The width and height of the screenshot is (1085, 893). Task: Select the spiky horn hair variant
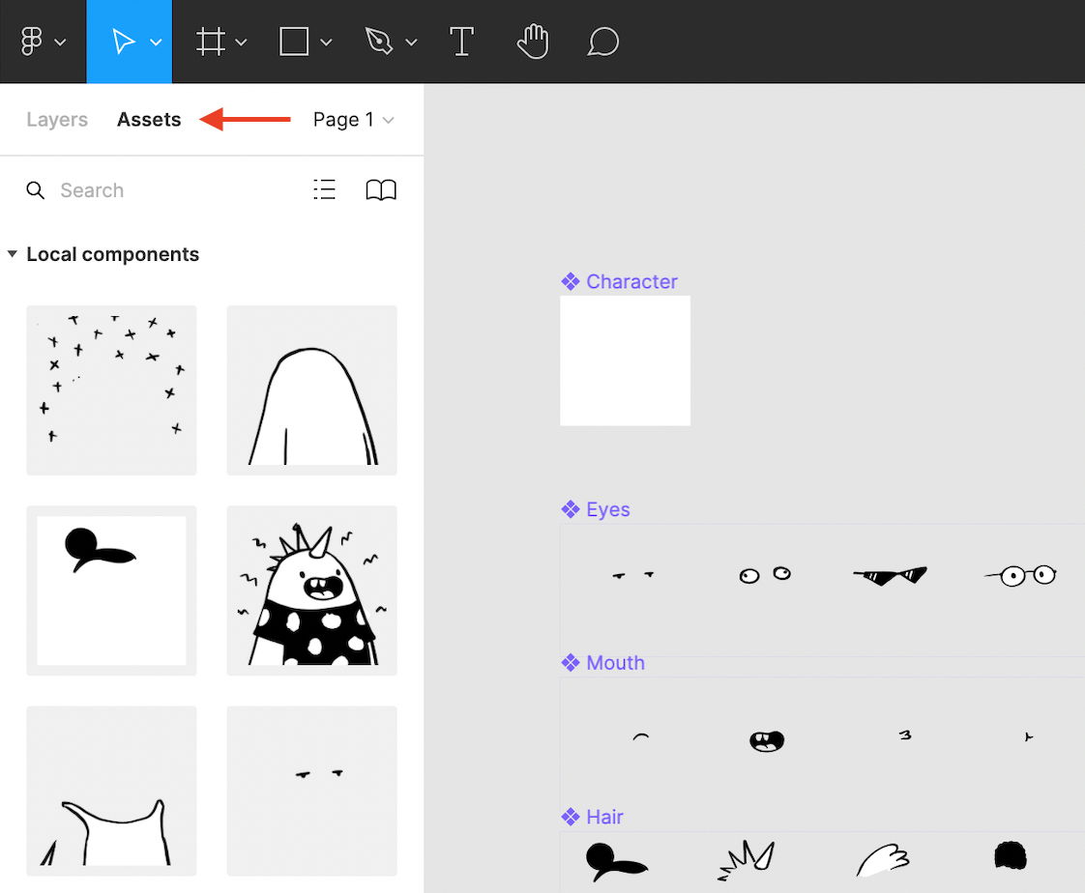(746, 860)
